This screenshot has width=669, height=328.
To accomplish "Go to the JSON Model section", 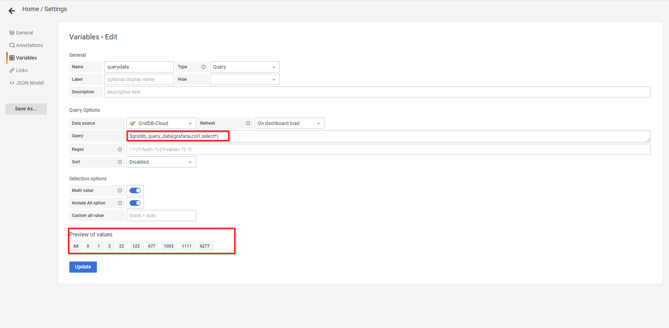I will click(x=30, y=83).
